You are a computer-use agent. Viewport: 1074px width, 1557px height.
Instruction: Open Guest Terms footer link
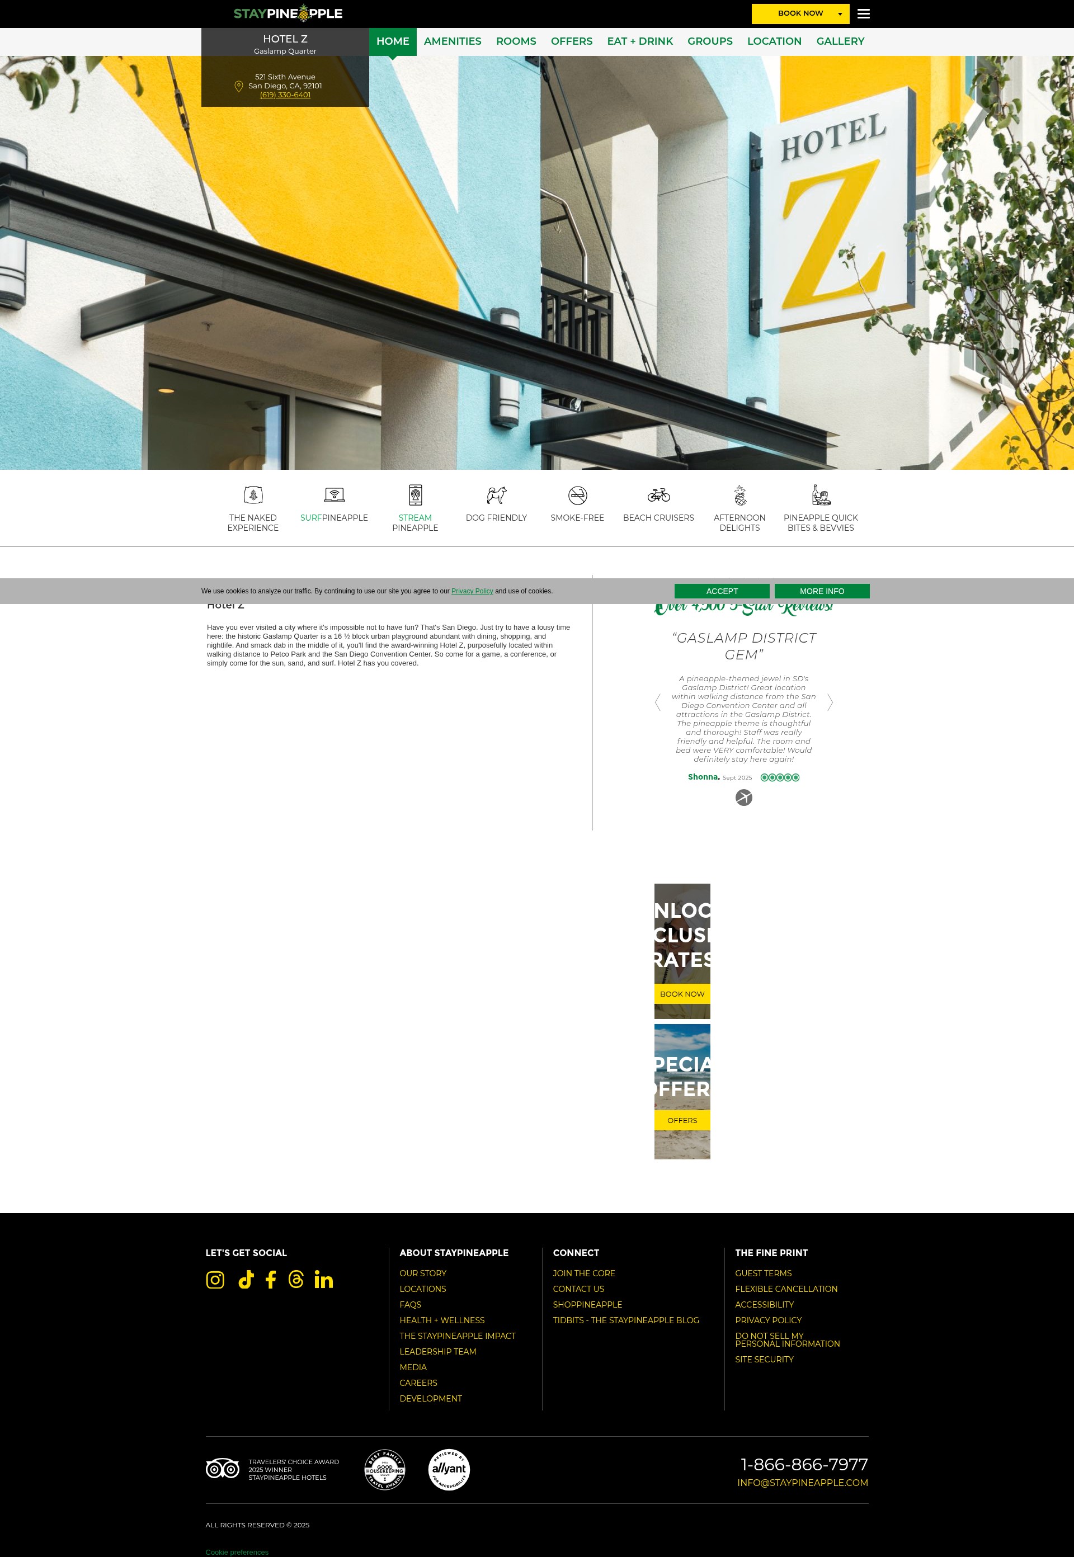click(763, 1273)
